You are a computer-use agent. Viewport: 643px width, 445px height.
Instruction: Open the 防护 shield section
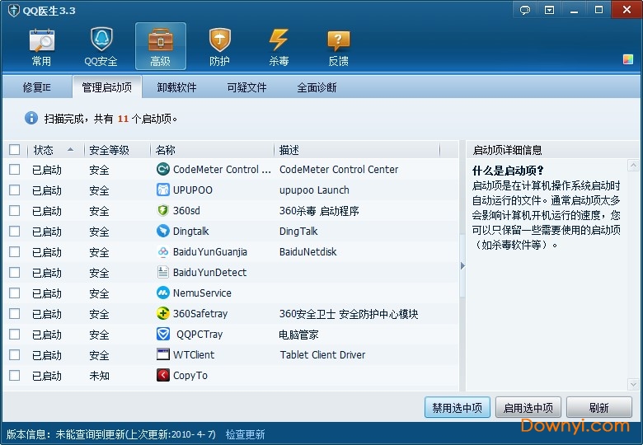coord(220,47)
